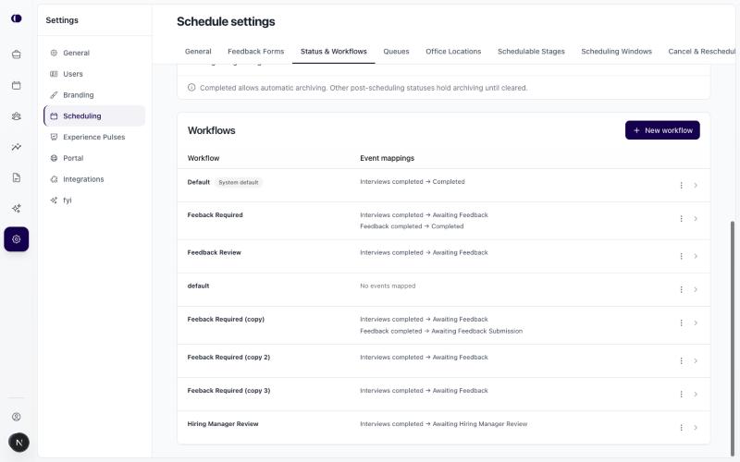Select Scheduling in the settings sidebar
The width and height of the screenshot is (740, 462).
pyautogui.click(x=94, y=116)
